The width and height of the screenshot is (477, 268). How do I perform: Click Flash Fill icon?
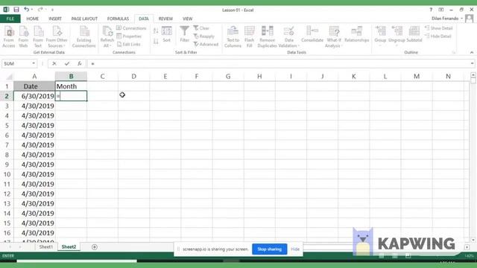250,36
